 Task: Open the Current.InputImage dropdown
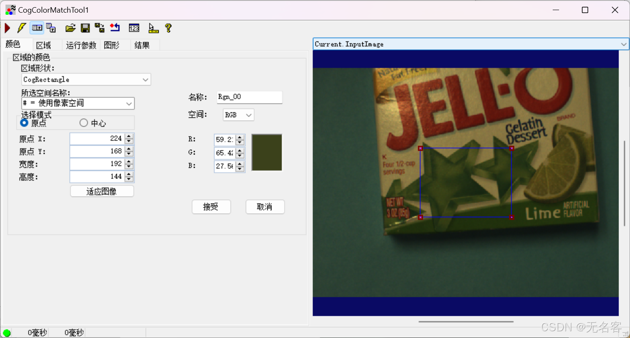point(471,44)
